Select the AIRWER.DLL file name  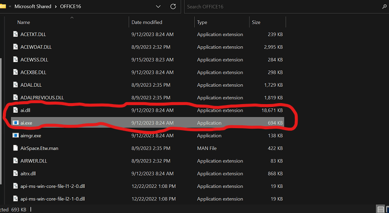(34, 161)
